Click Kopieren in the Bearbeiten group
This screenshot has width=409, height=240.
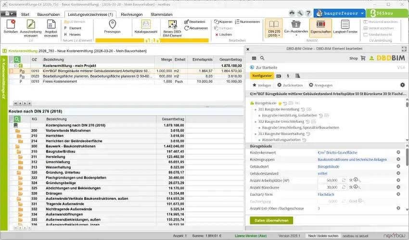(x=223, y=22)
